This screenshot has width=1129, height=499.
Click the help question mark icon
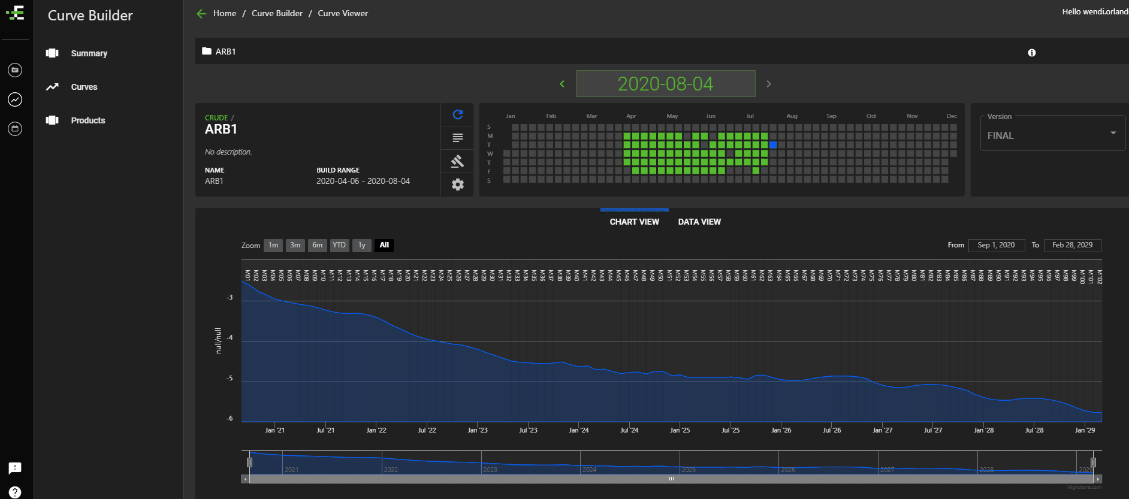click(x=15, y=492)
